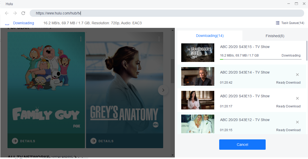Viewport: 308px width, 159px height.
Task: Click Ready Download status for S43E14
Action: [288, 82]
